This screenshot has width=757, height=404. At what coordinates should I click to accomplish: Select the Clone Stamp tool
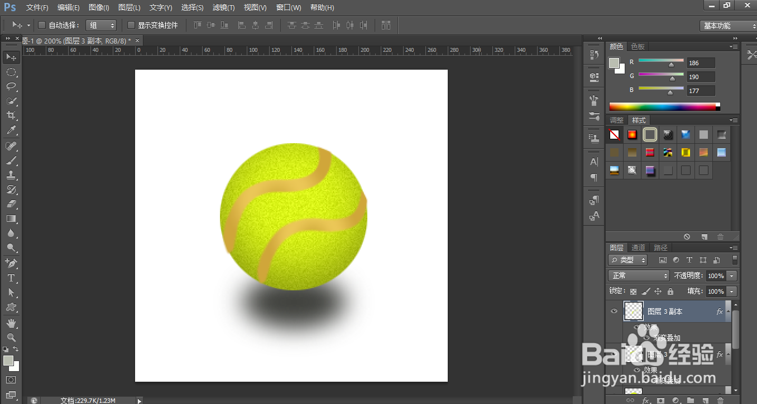pyautogui.click(x=11, y=175)
